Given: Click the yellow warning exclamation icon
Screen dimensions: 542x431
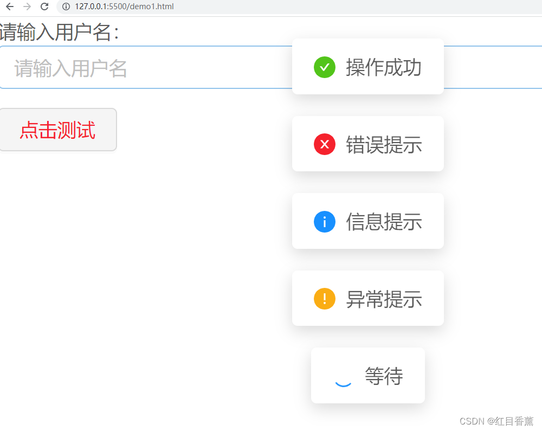Looking at the screenshot, I should 324,299.
